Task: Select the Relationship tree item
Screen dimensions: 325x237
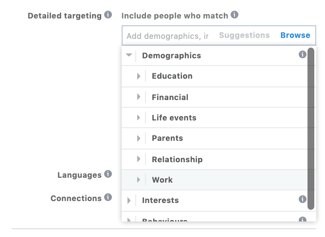Action: point(177,159)
